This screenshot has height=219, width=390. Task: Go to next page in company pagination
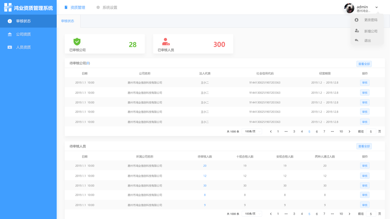coord(349,132)
